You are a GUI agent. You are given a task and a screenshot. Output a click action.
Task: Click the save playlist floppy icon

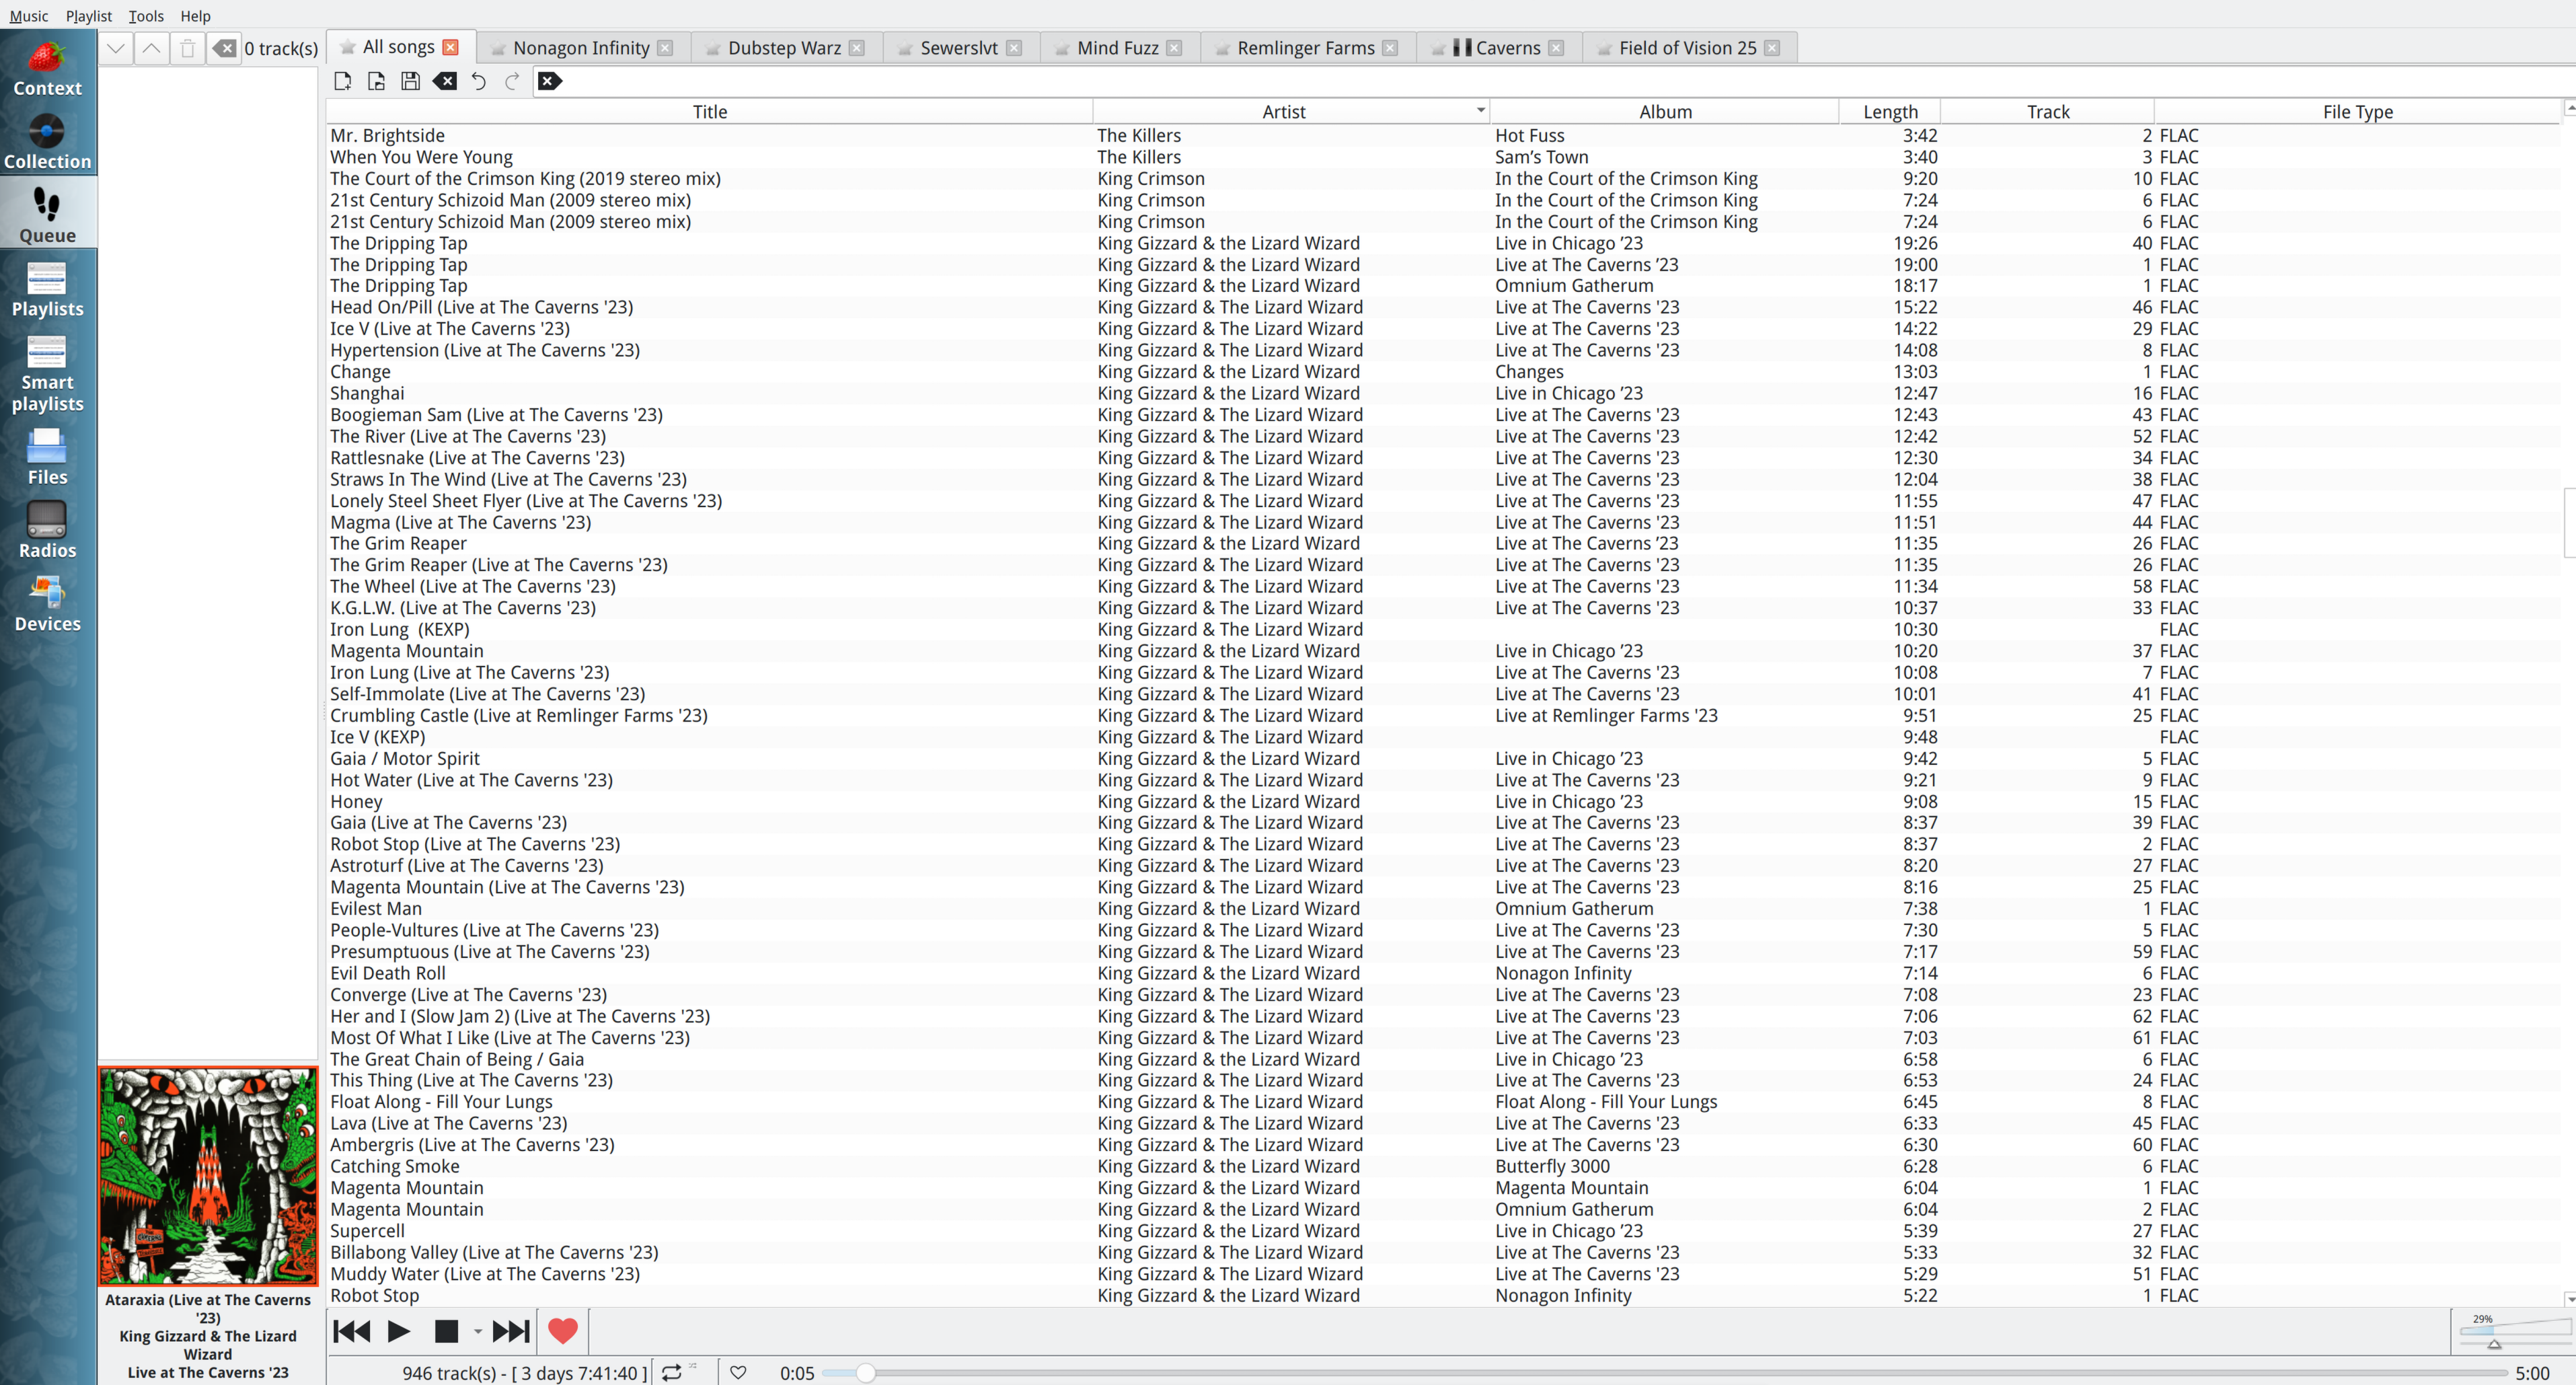point(410,81)
